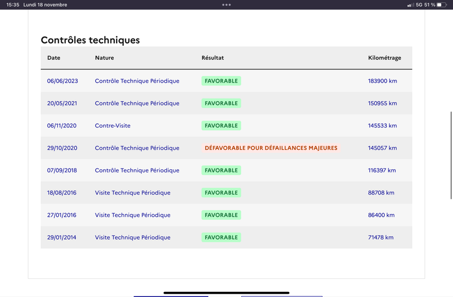Click mileage 86400 km
This screenshot has width=453, height=297.
[x=381, y=215]
